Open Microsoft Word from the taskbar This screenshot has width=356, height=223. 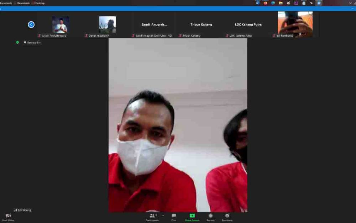258,3
